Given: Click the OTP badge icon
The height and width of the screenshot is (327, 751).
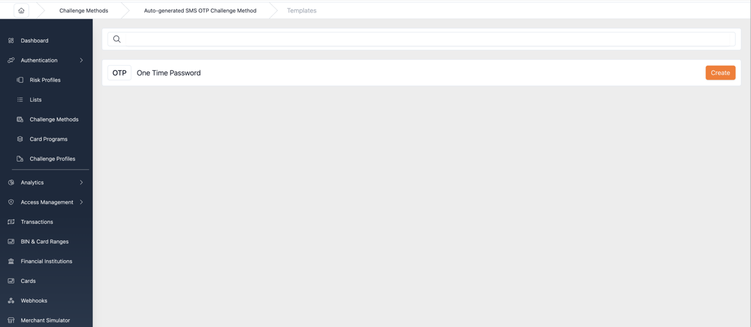Looking at the screenshot, I should tap(119, 73).
